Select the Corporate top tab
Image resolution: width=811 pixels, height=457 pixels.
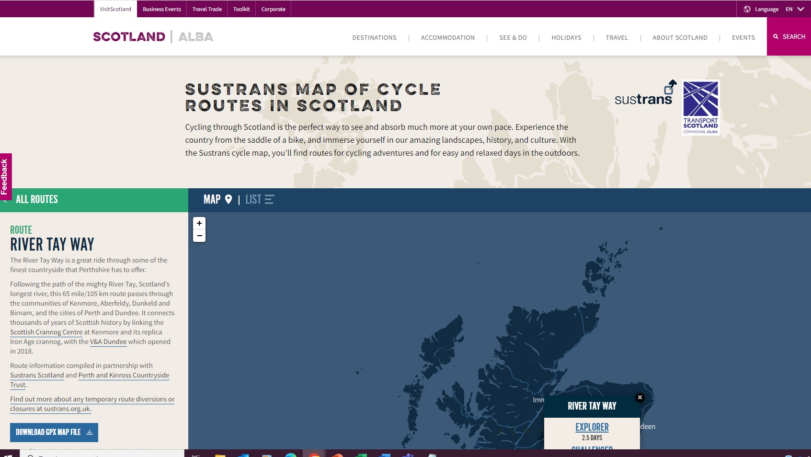[x=273, y=9]
